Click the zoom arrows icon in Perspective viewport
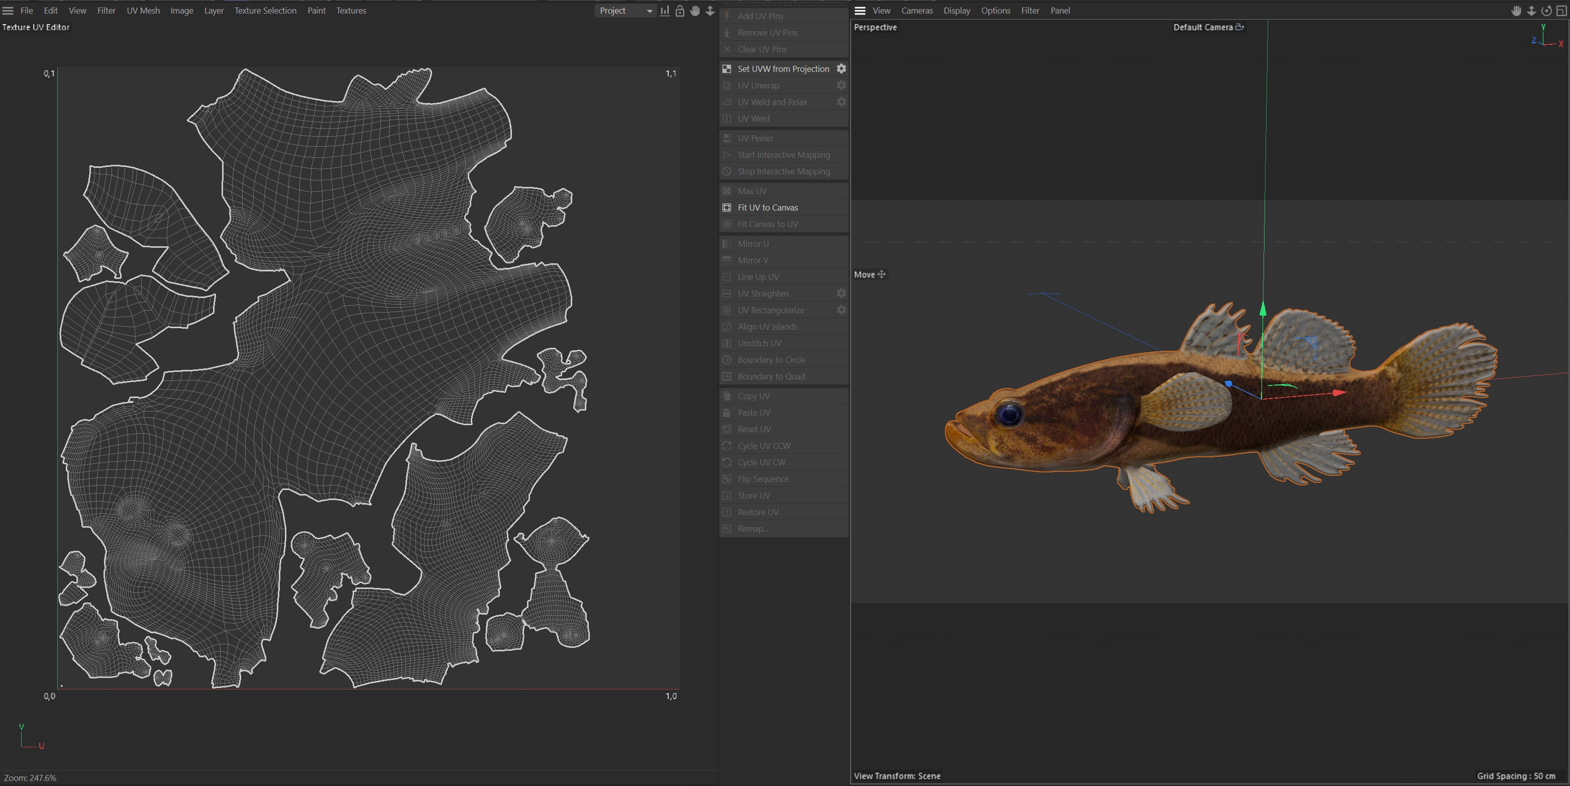 click(x=1531, y=11)
